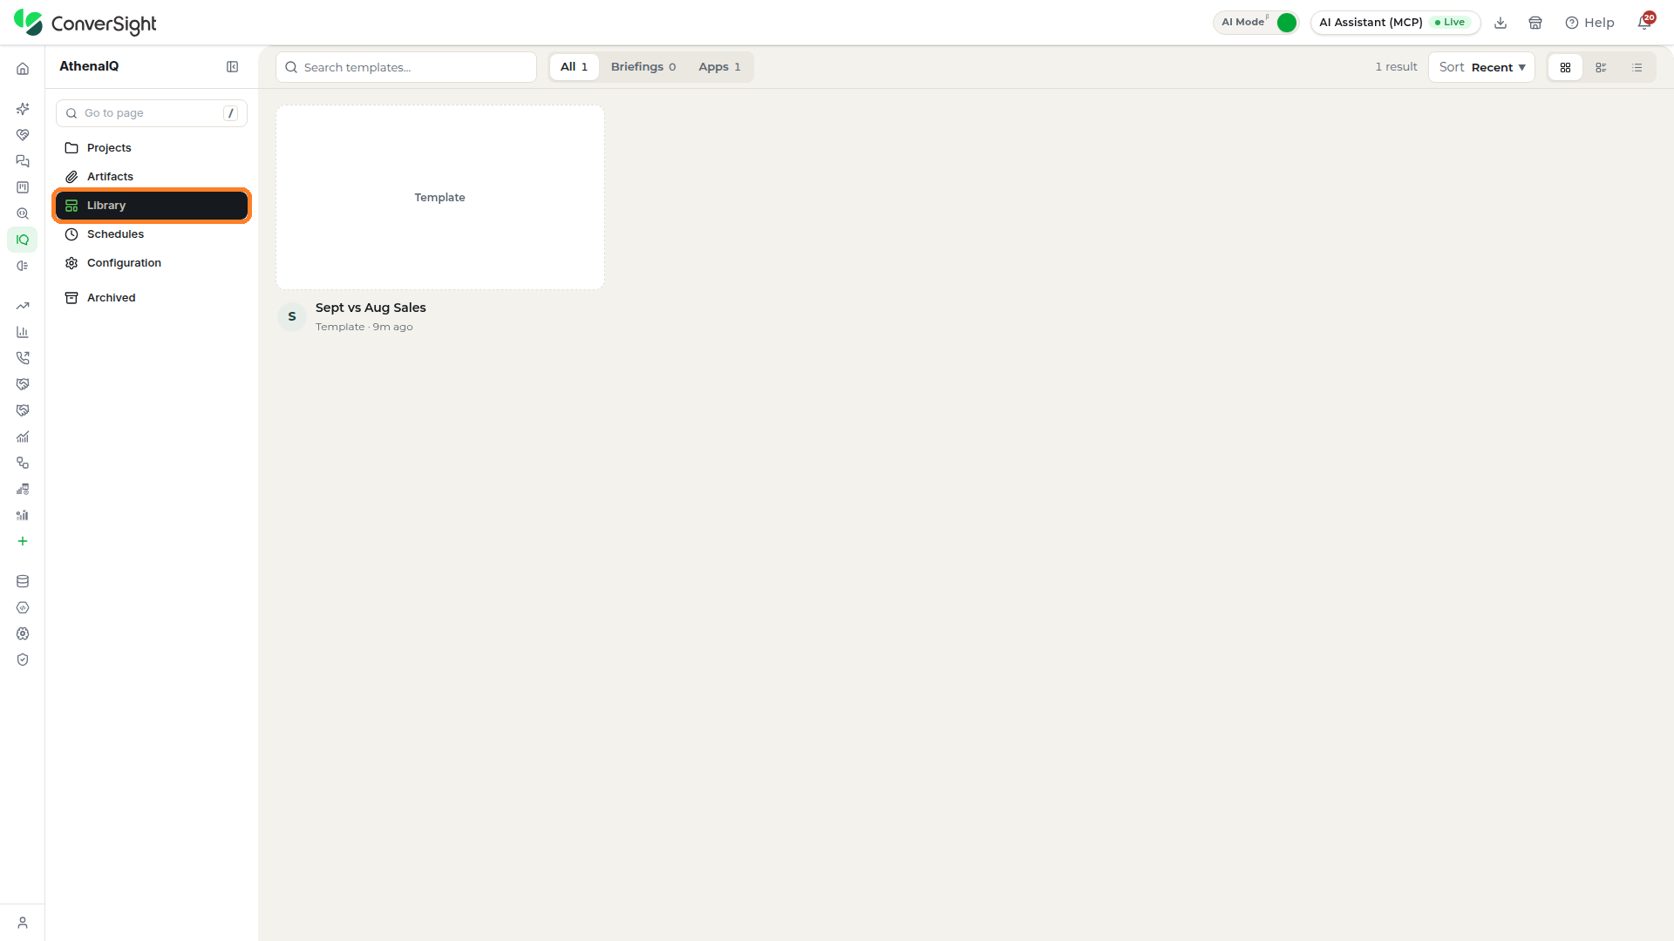The height and width of the screenshot is (941, 1674).
Task: Open the Template card thumbnail
Action: click(x=440, y=198)
